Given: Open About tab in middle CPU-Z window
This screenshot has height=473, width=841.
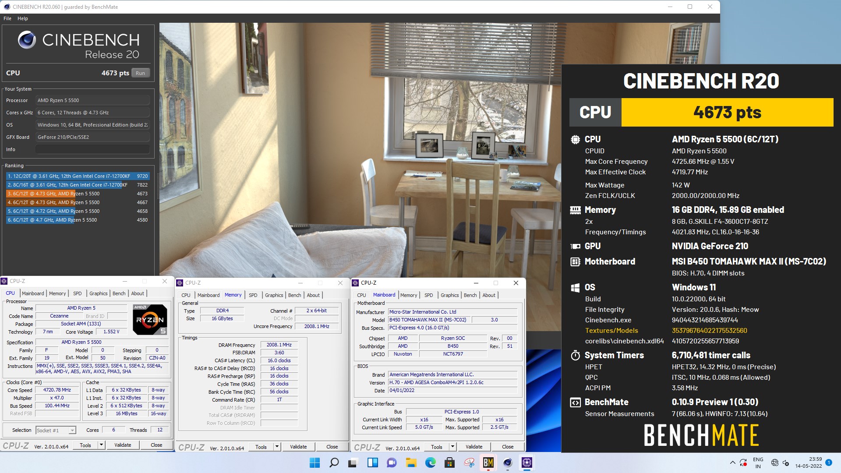Looking at the screenshot, I should 313,295.
